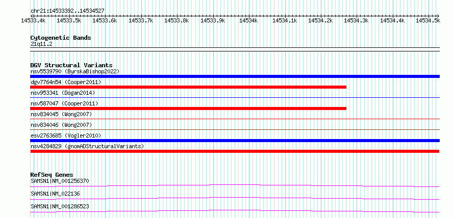Click the thin red line for nsv834045

[235, 119]
